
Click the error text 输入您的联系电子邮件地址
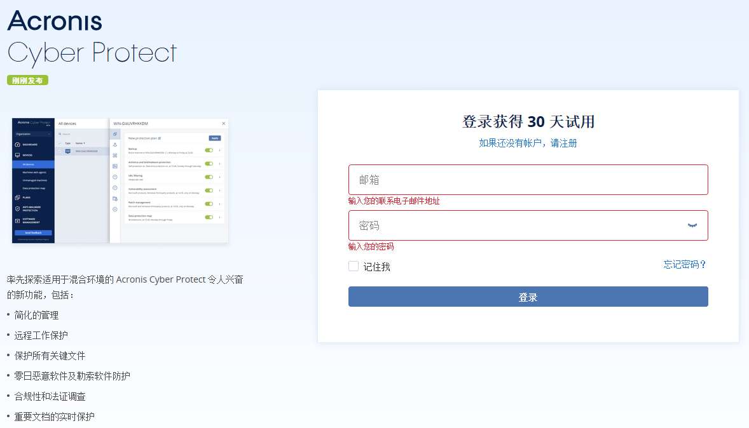394,201
